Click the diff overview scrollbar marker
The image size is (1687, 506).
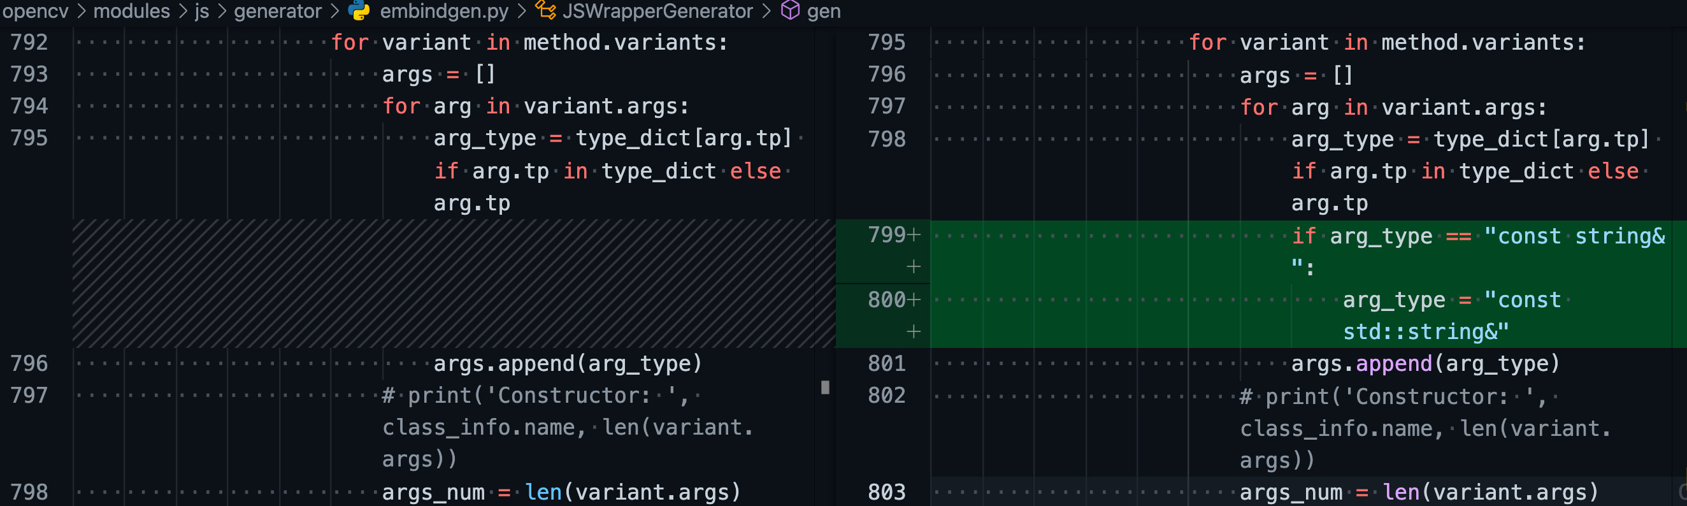click(x=825, y=387)
